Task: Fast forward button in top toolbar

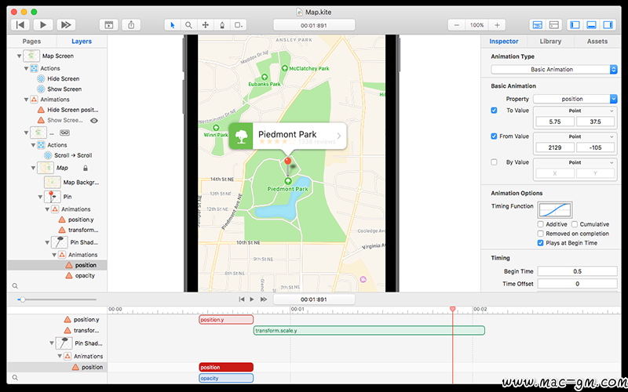Action: tap(66, 25)
